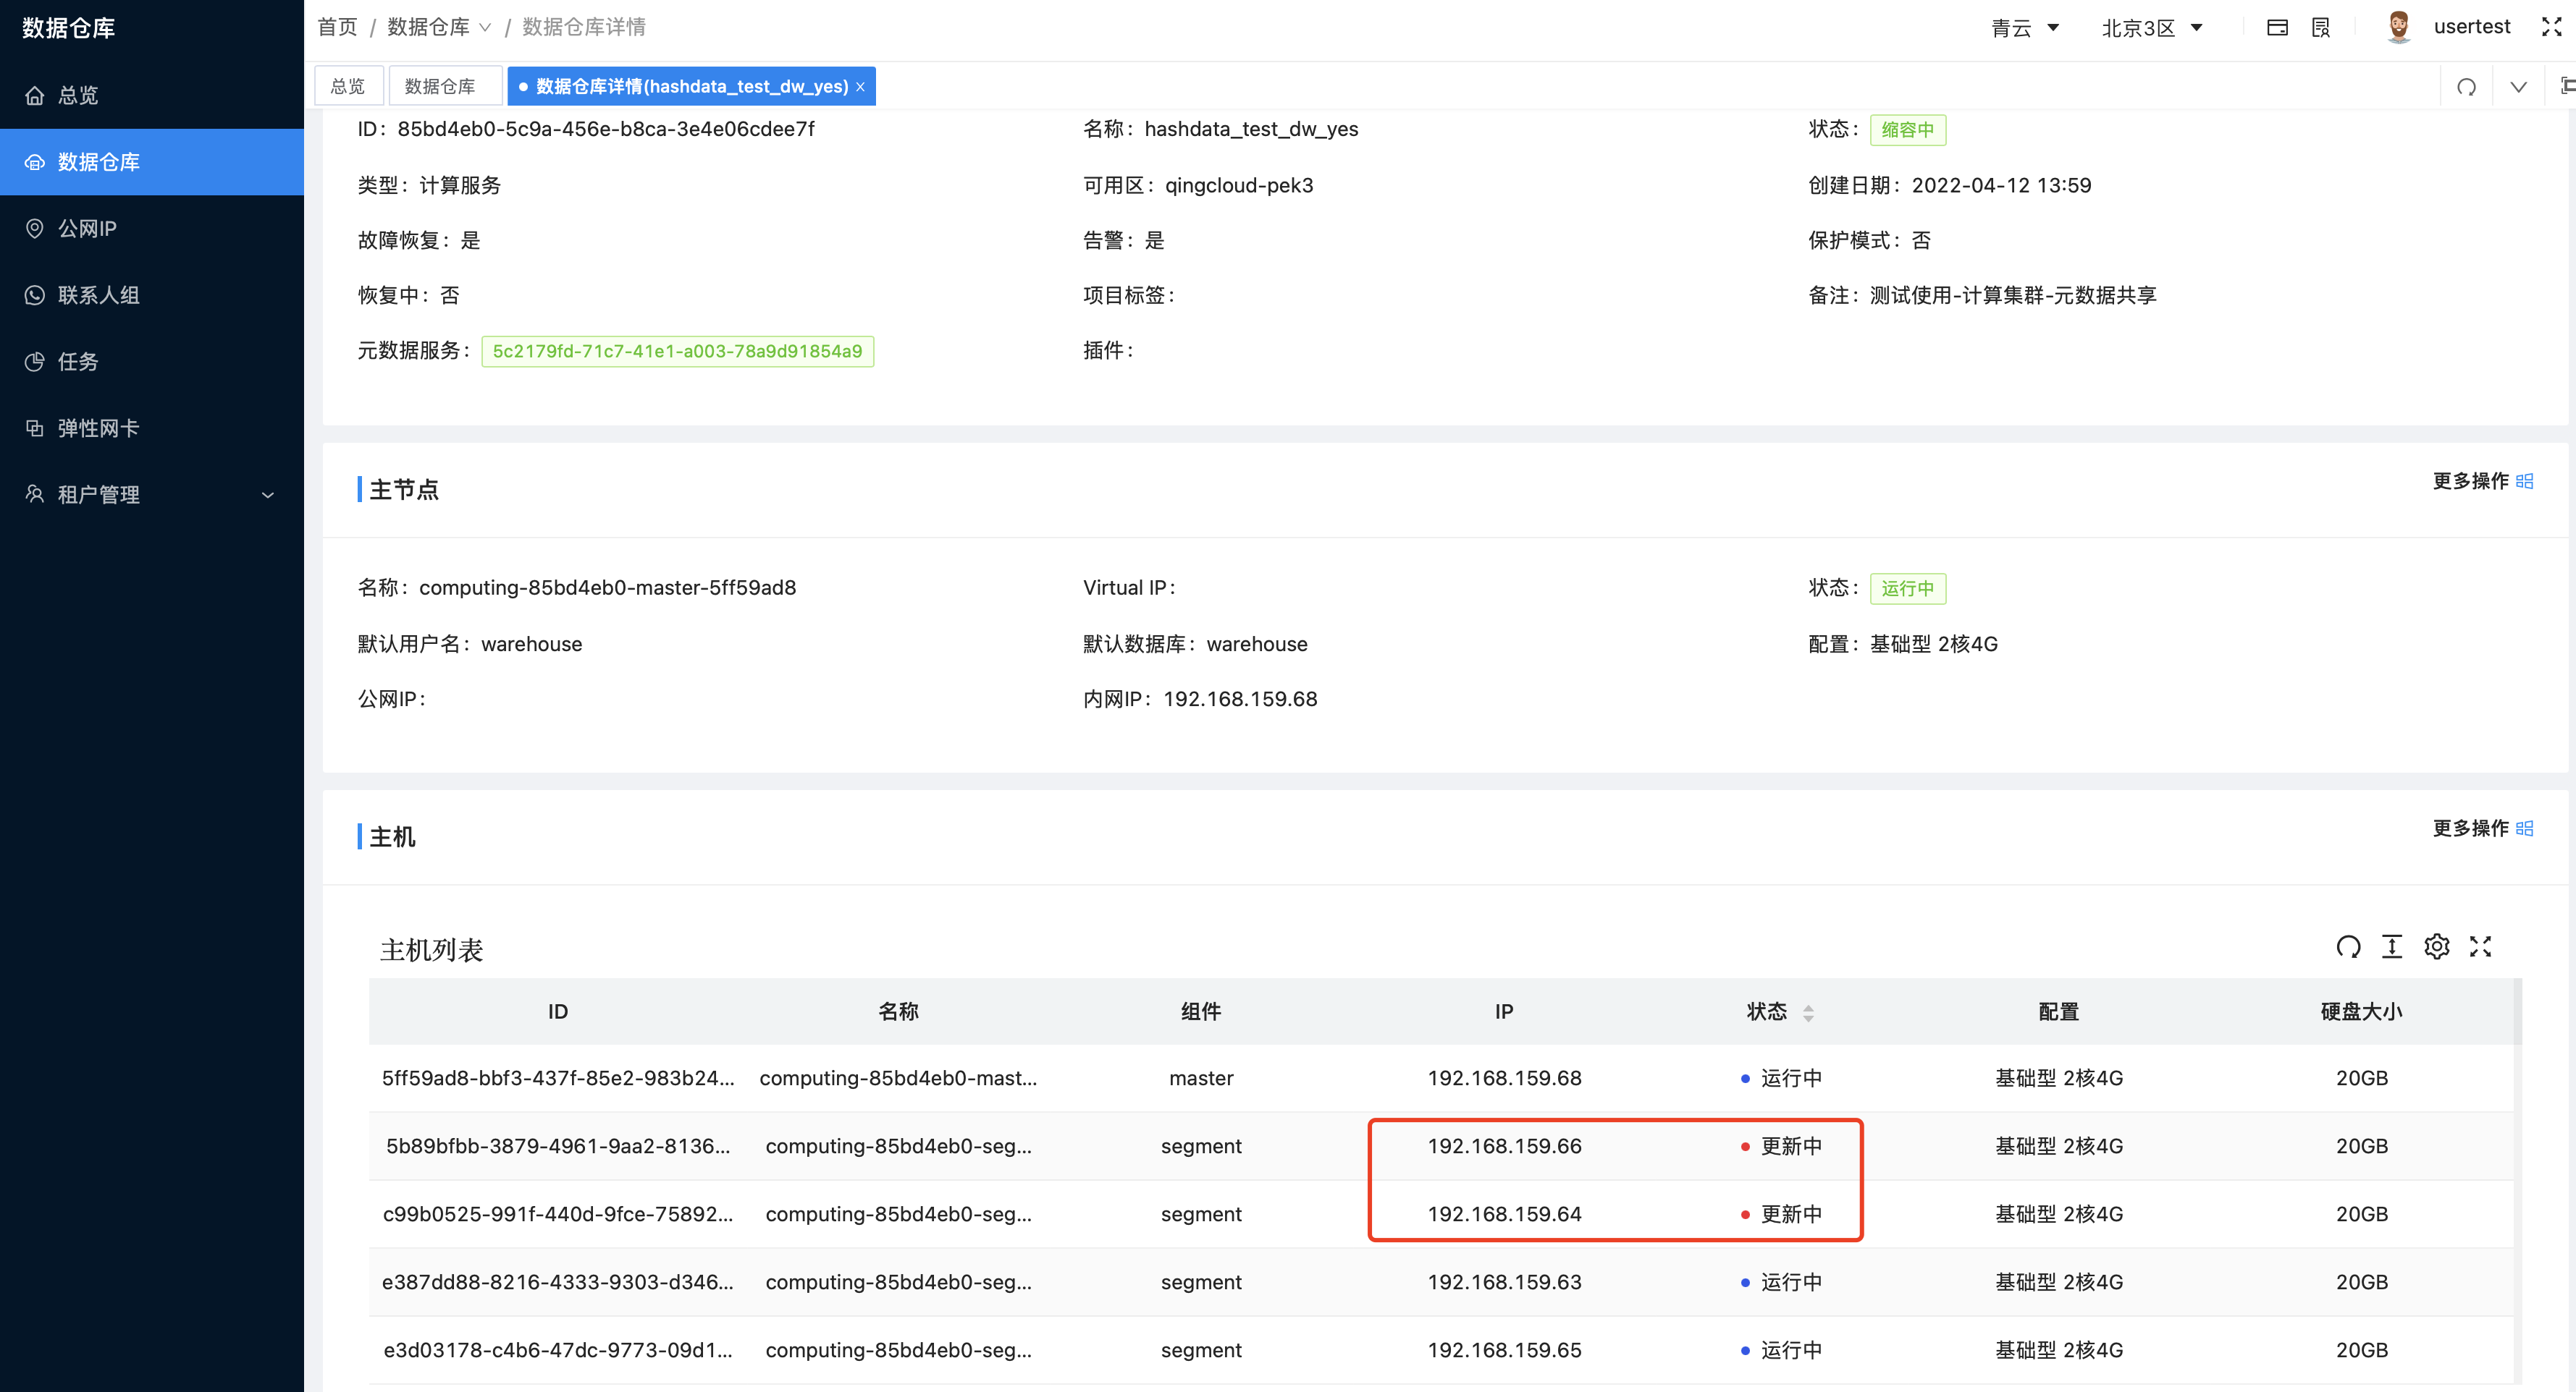Click the 总览 home icon in the sidebar

coord(35,95)
